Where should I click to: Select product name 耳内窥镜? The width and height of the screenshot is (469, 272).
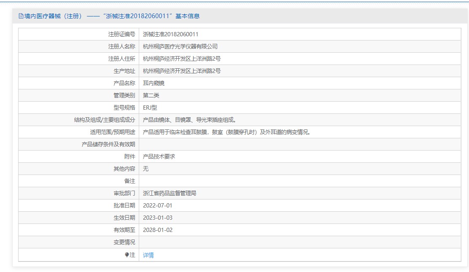pos(154,83)
